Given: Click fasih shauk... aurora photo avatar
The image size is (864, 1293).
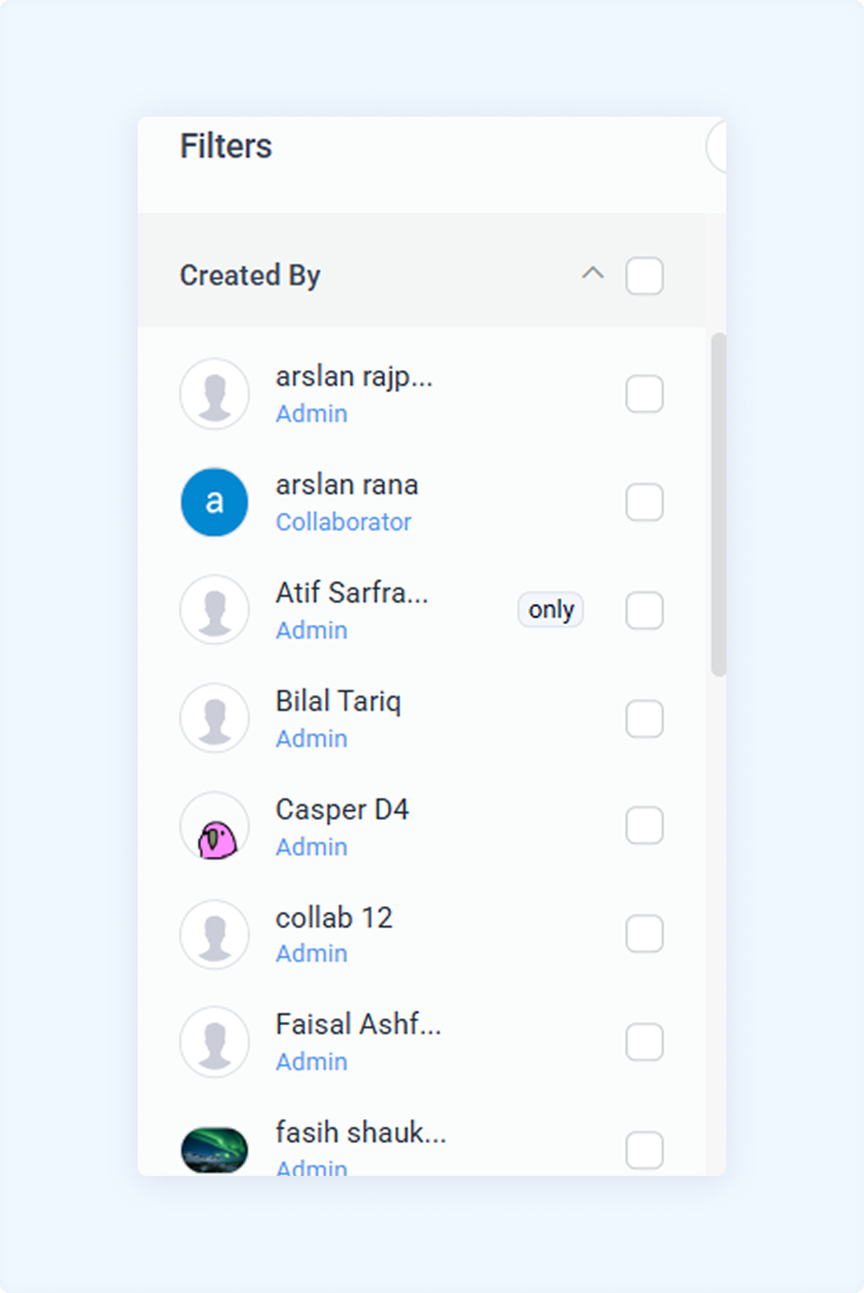Looking at the screenshot, I should point(214,1150).
